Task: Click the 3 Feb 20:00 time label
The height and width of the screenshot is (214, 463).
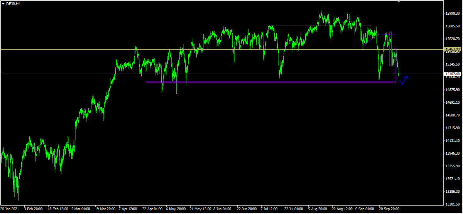Action: coord(33,209)
